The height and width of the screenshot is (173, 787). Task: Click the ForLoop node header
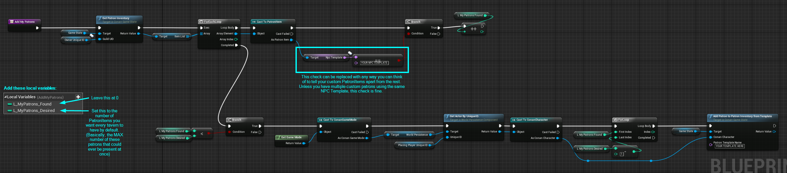623,120
